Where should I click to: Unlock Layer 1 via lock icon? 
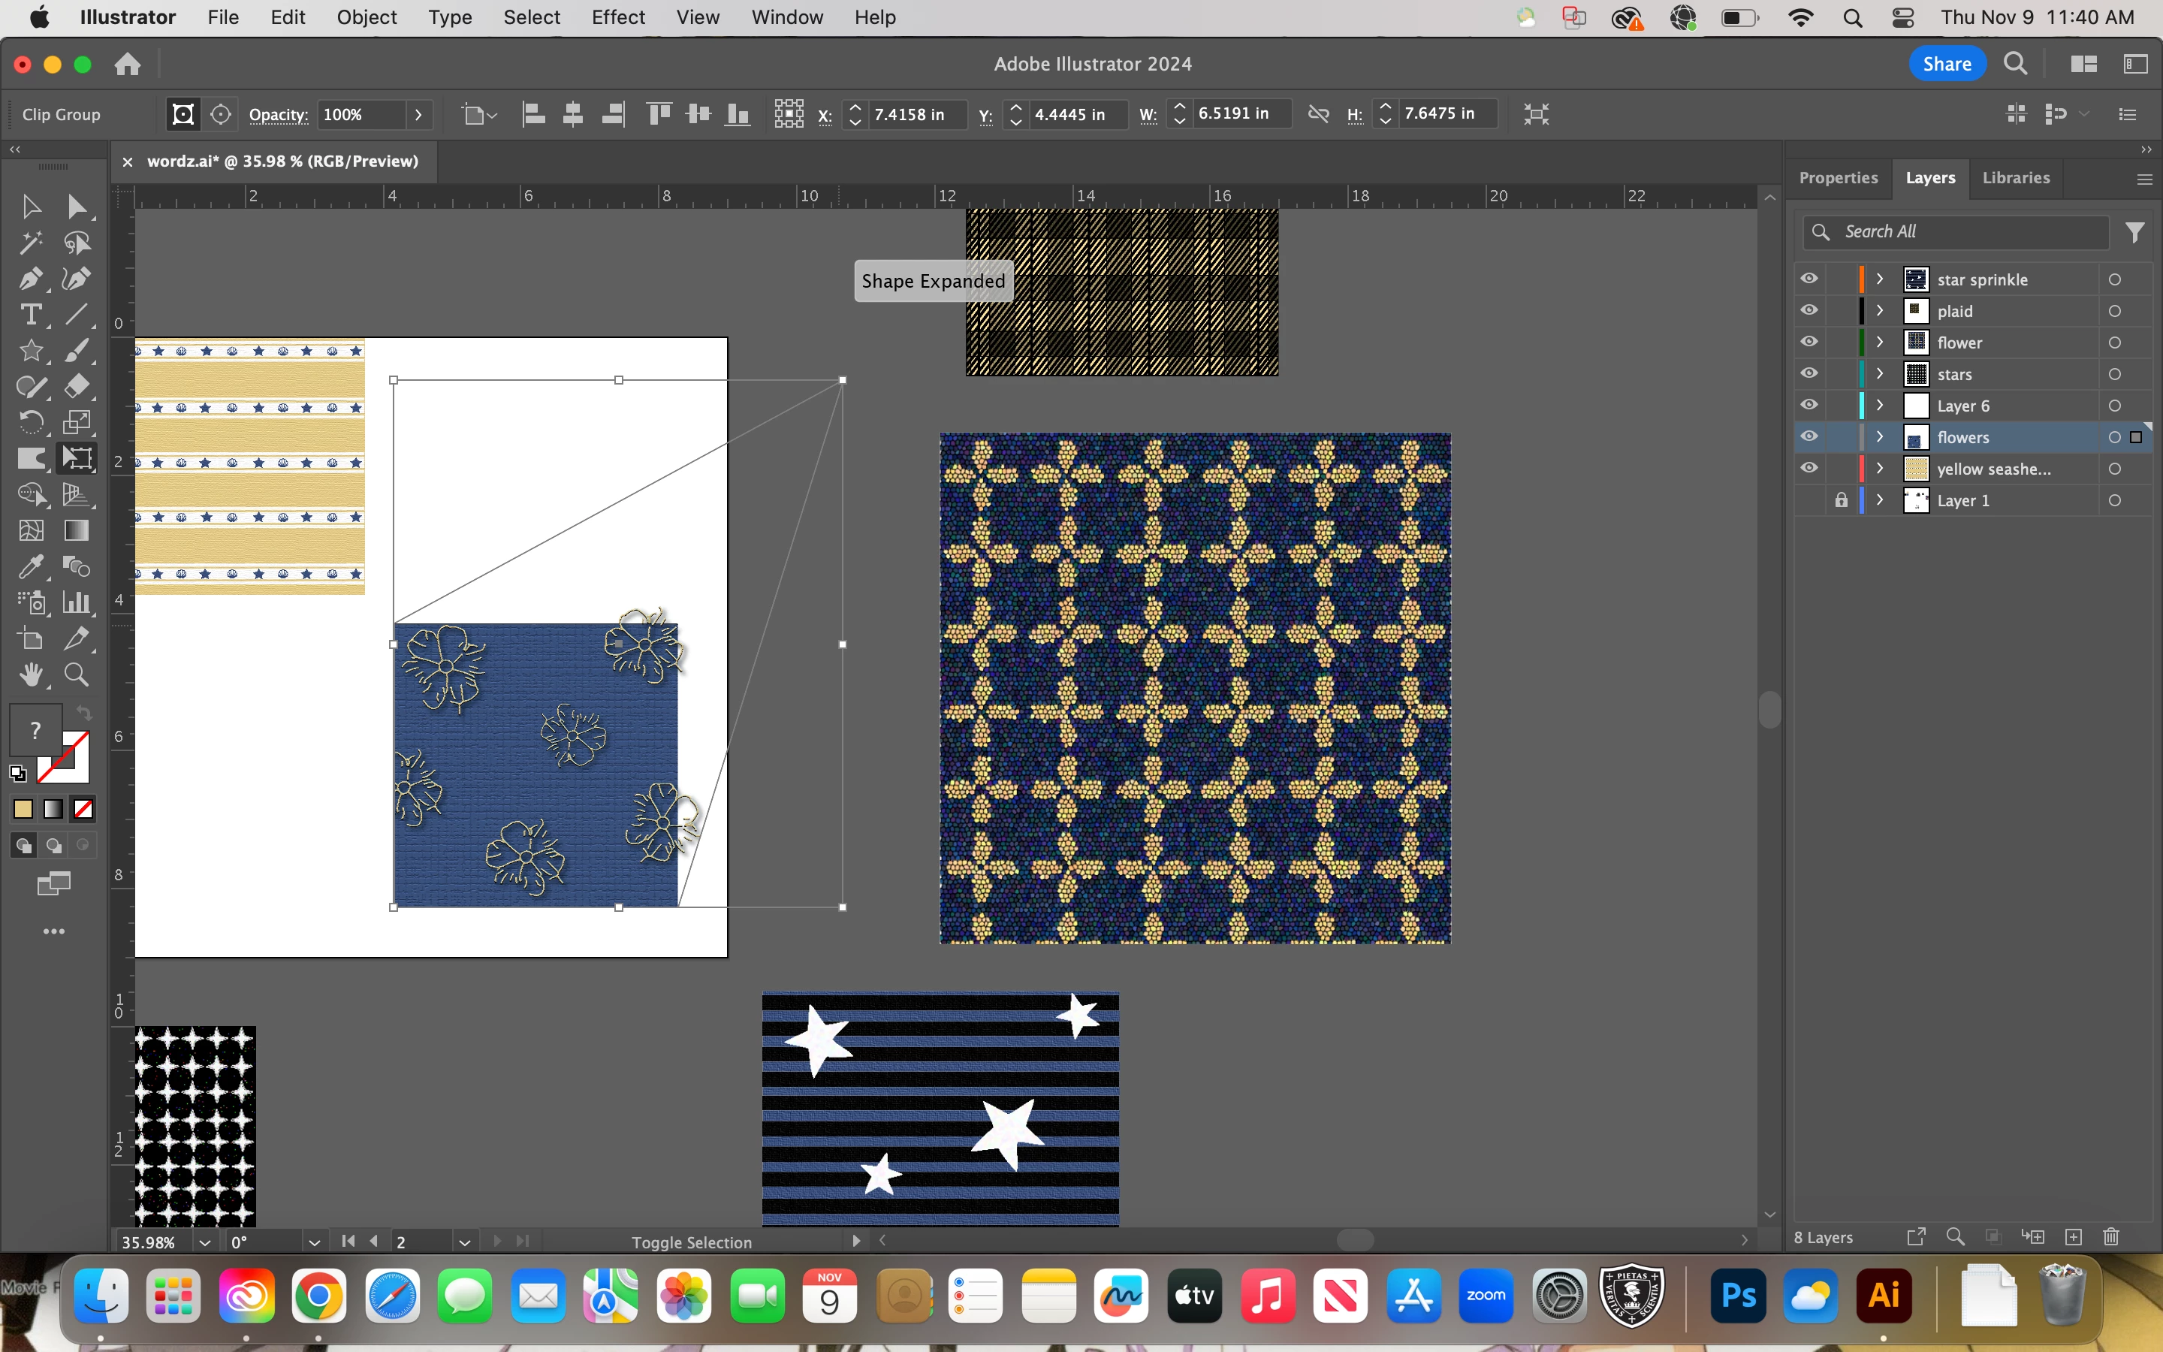point(1842,501)
